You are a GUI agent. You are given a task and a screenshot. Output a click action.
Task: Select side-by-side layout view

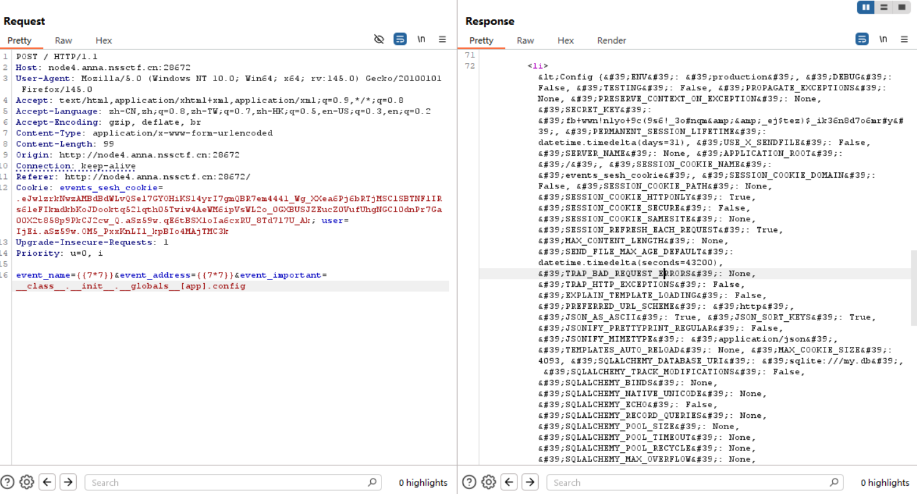point(866,7)
